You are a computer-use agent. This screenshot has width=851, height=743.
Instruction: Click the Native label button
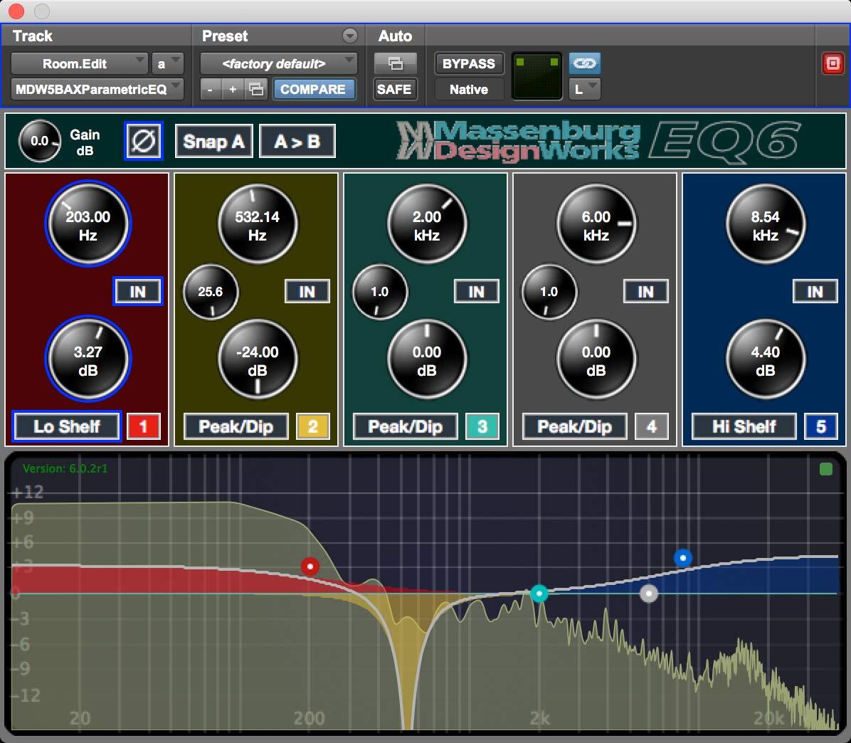coord(469,89)
